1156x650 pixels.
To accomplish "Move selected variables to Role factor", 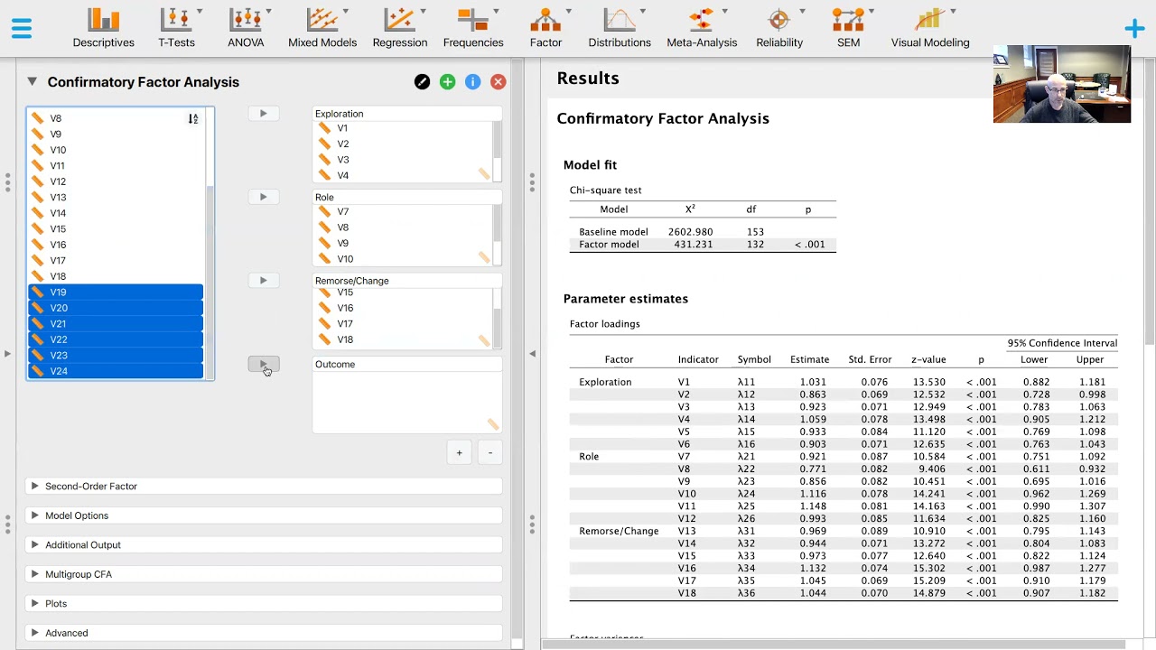I will (264, 197).
